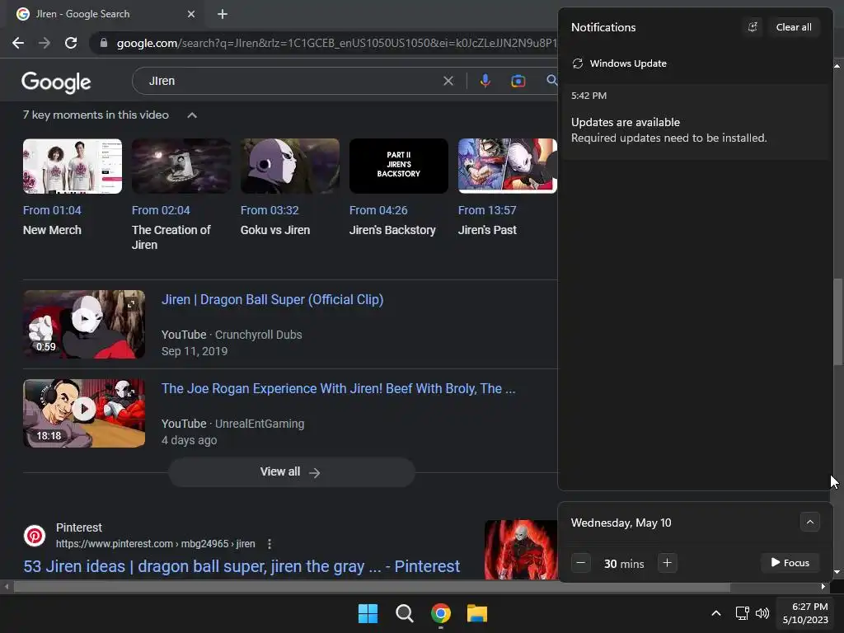Screen dimensions: 844x633
Task: Click the From 02:04 timestamp link
Action: (x=161, y=210)
